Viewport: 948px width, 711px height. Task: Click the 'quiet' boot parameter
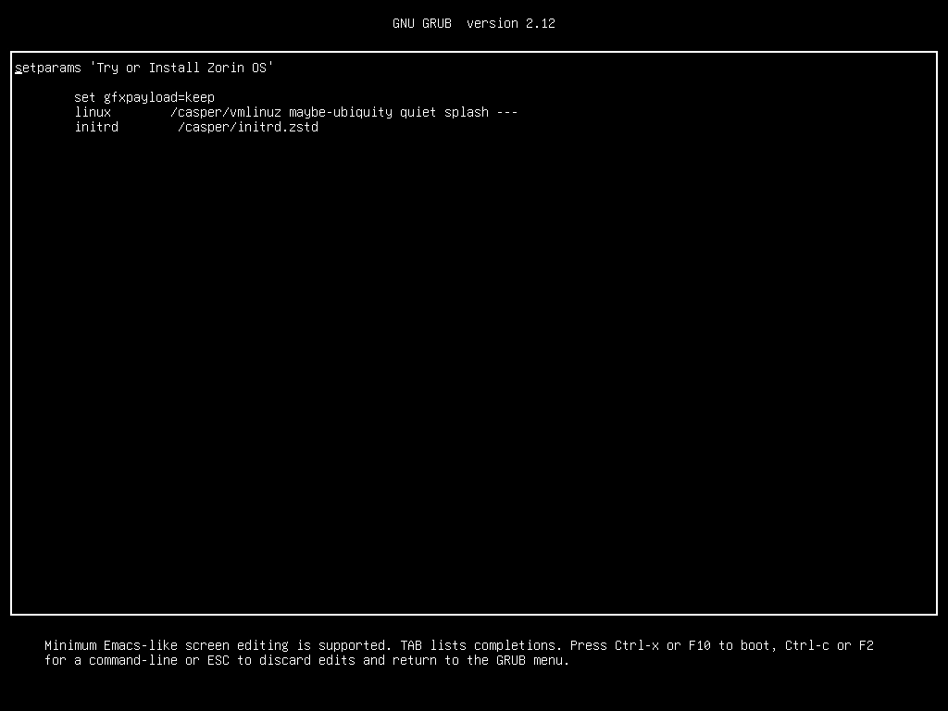(418, 112)
